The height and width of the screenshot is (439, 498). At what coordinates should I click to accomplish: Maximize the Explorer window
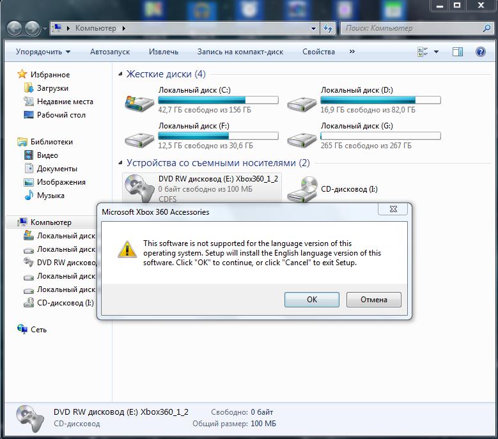click(457, 5)
